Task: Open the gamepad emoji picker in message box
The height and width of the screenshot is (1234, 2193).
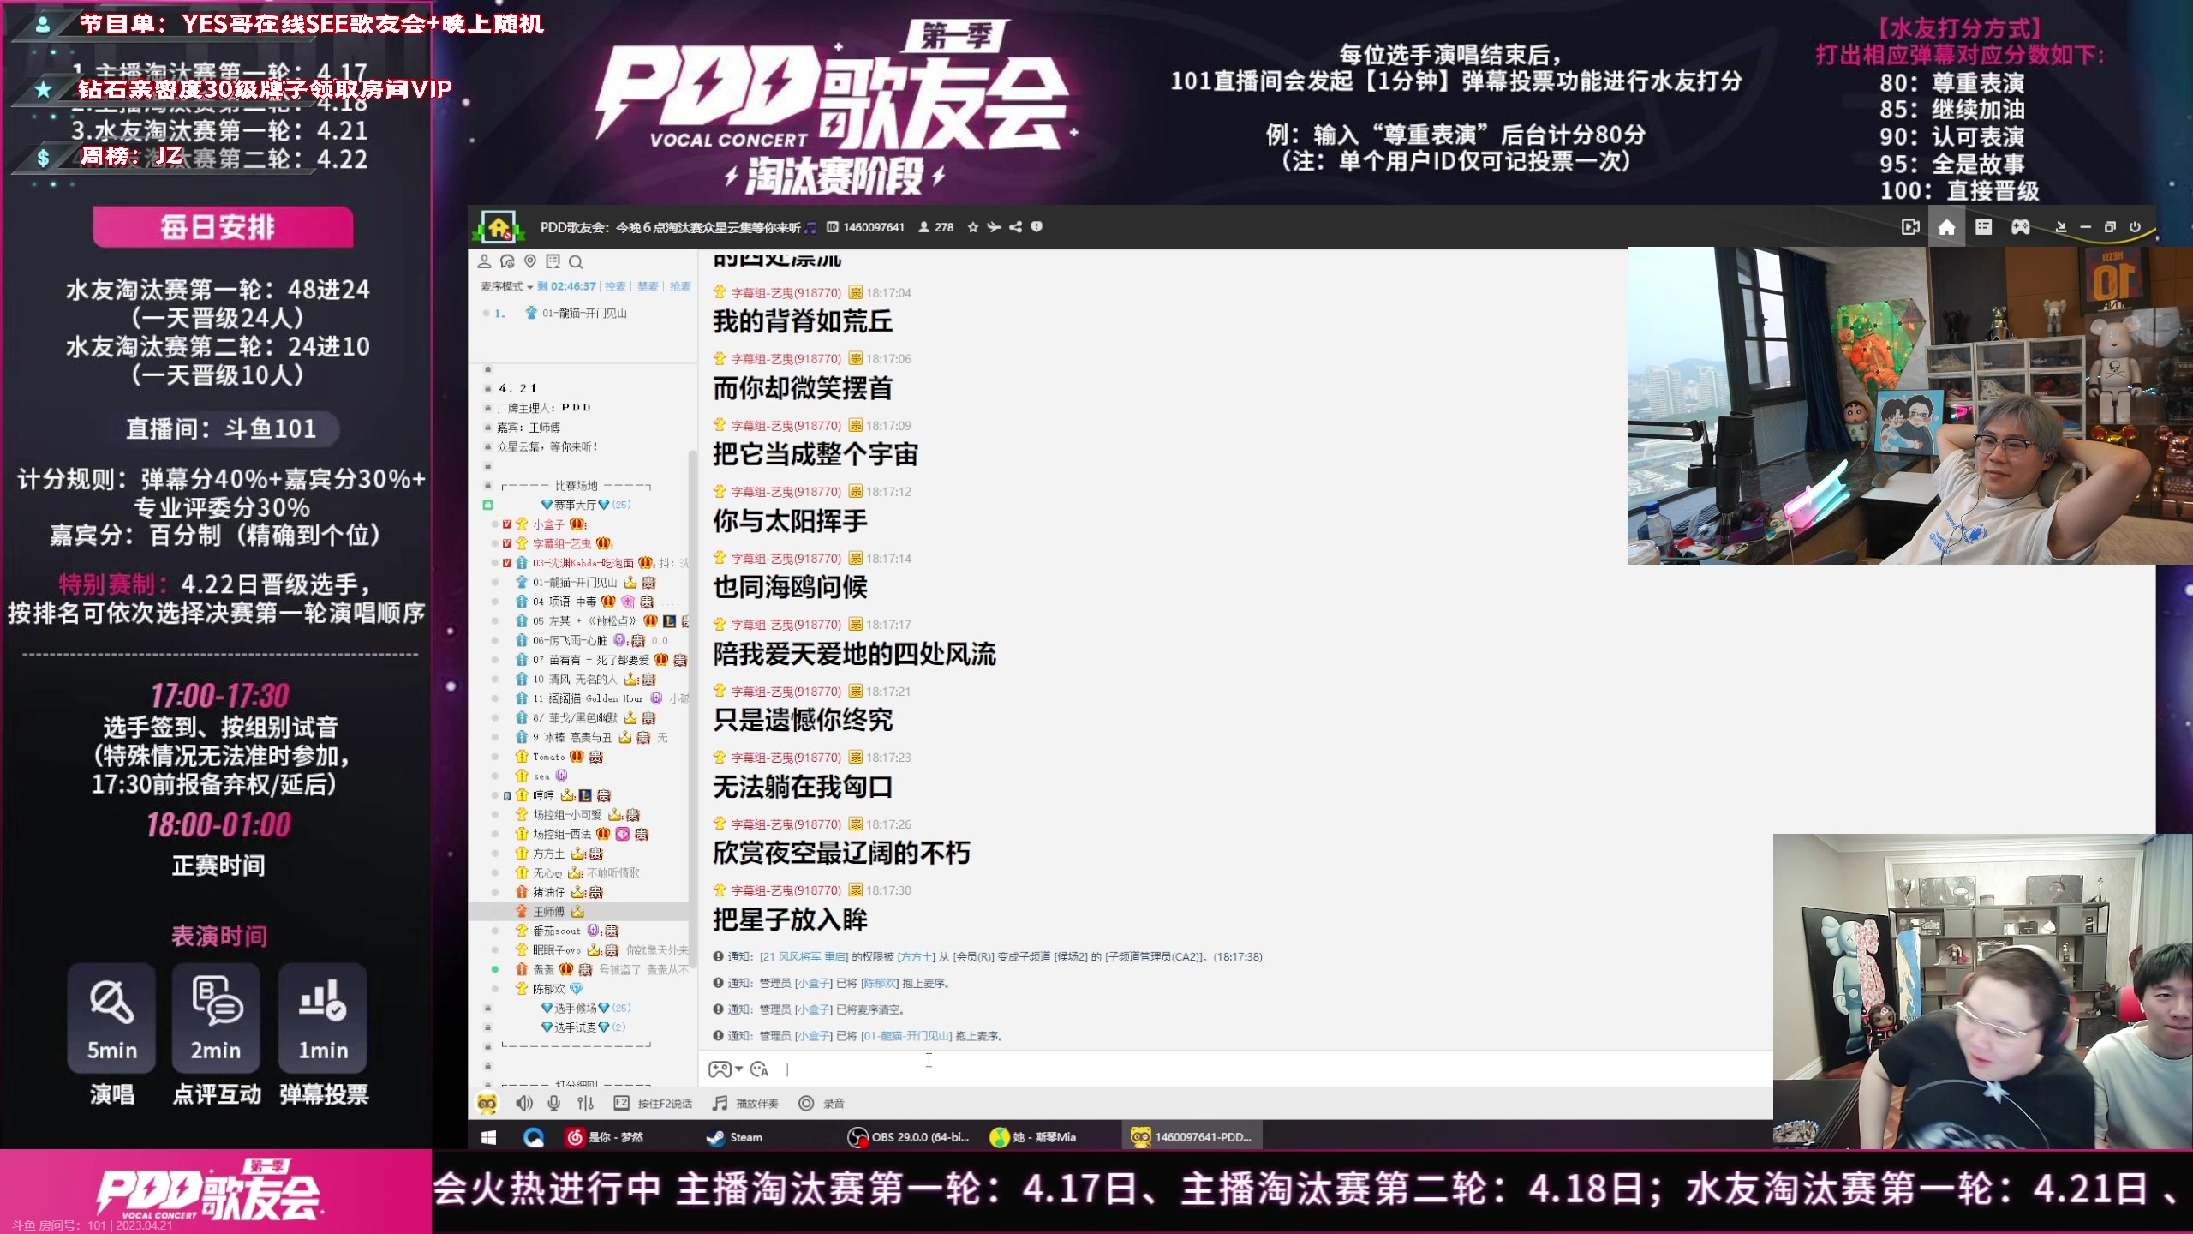Action: click(720, 1069)
